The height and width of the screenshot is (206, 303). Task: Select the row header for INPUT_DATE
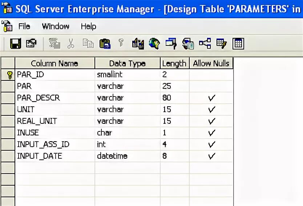8,156
